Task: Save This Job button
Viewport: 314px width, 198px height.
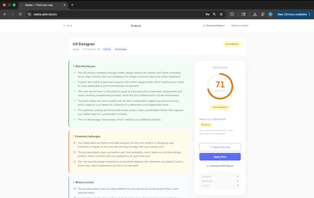Action: 220,147
